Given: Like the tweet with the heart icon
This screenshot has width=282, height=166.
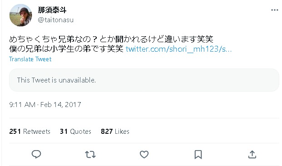Looking at the screenshot, I should [x=144, y=154].
